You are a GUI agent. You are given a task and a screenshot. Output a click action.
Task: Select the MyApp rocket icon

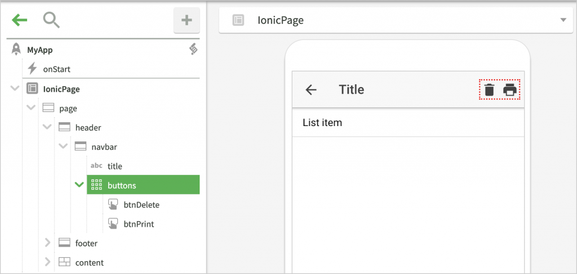16,50
